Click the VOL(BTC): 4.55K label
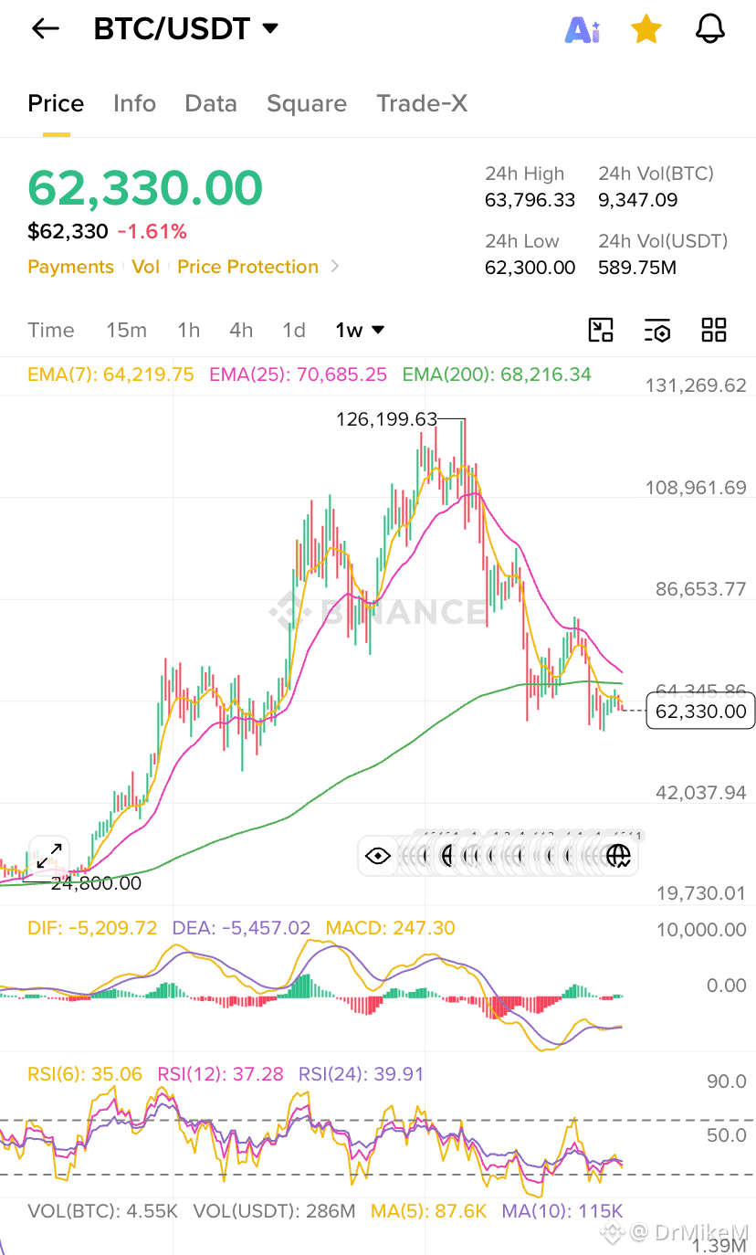756x1255 pixels. (103, 1211)
